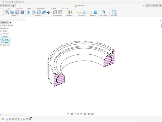The image size is (162, 122).
Task: Select the Press Pull tool
Action: (28, 12)
